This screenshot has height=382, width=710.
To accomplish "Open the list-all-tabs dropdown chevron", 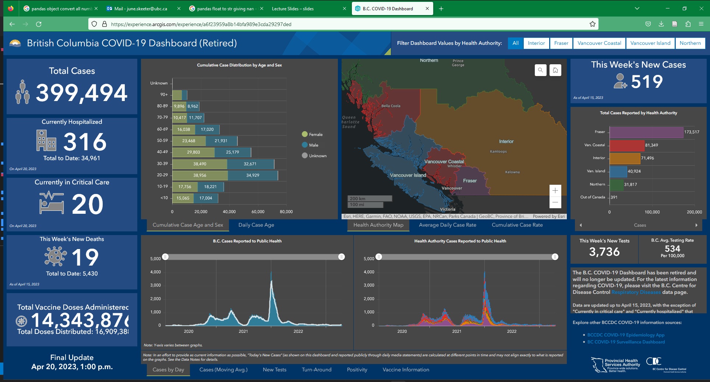I will 637,8.
